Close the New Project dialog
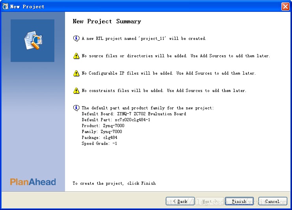Image resolution: width=292 pixels, height=210 pixels. pyautogui.click(x=285, y=7)
